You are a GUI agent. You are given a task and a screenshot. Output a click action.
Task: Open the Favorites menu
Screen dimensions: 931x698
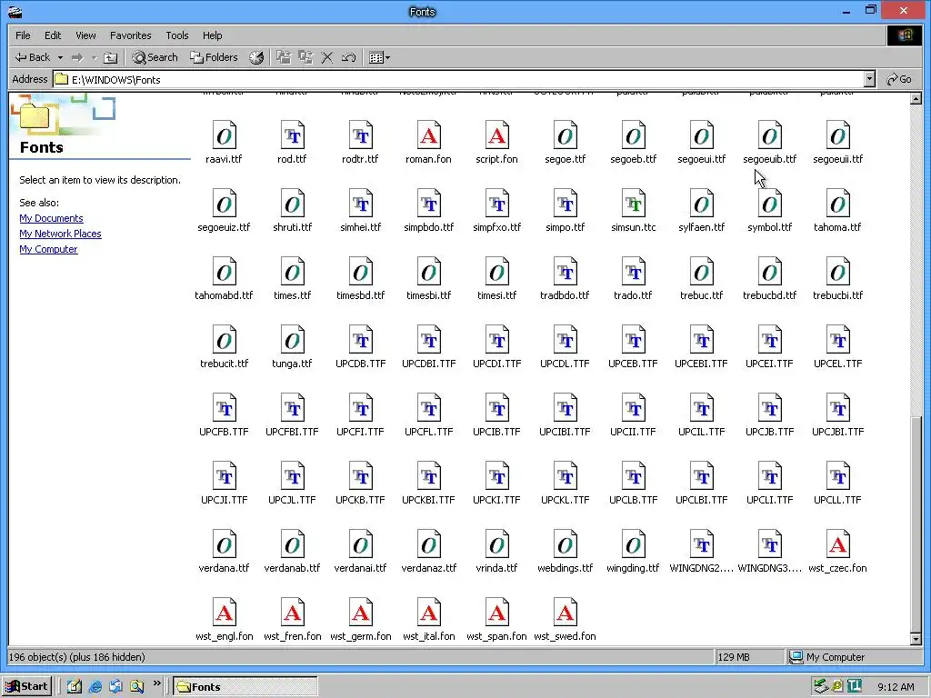[x=131, y=35]
